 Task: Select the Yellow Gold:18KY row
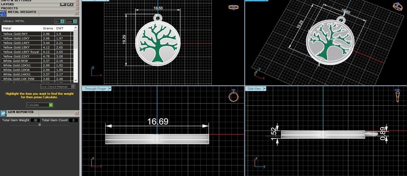pos(37,47)
